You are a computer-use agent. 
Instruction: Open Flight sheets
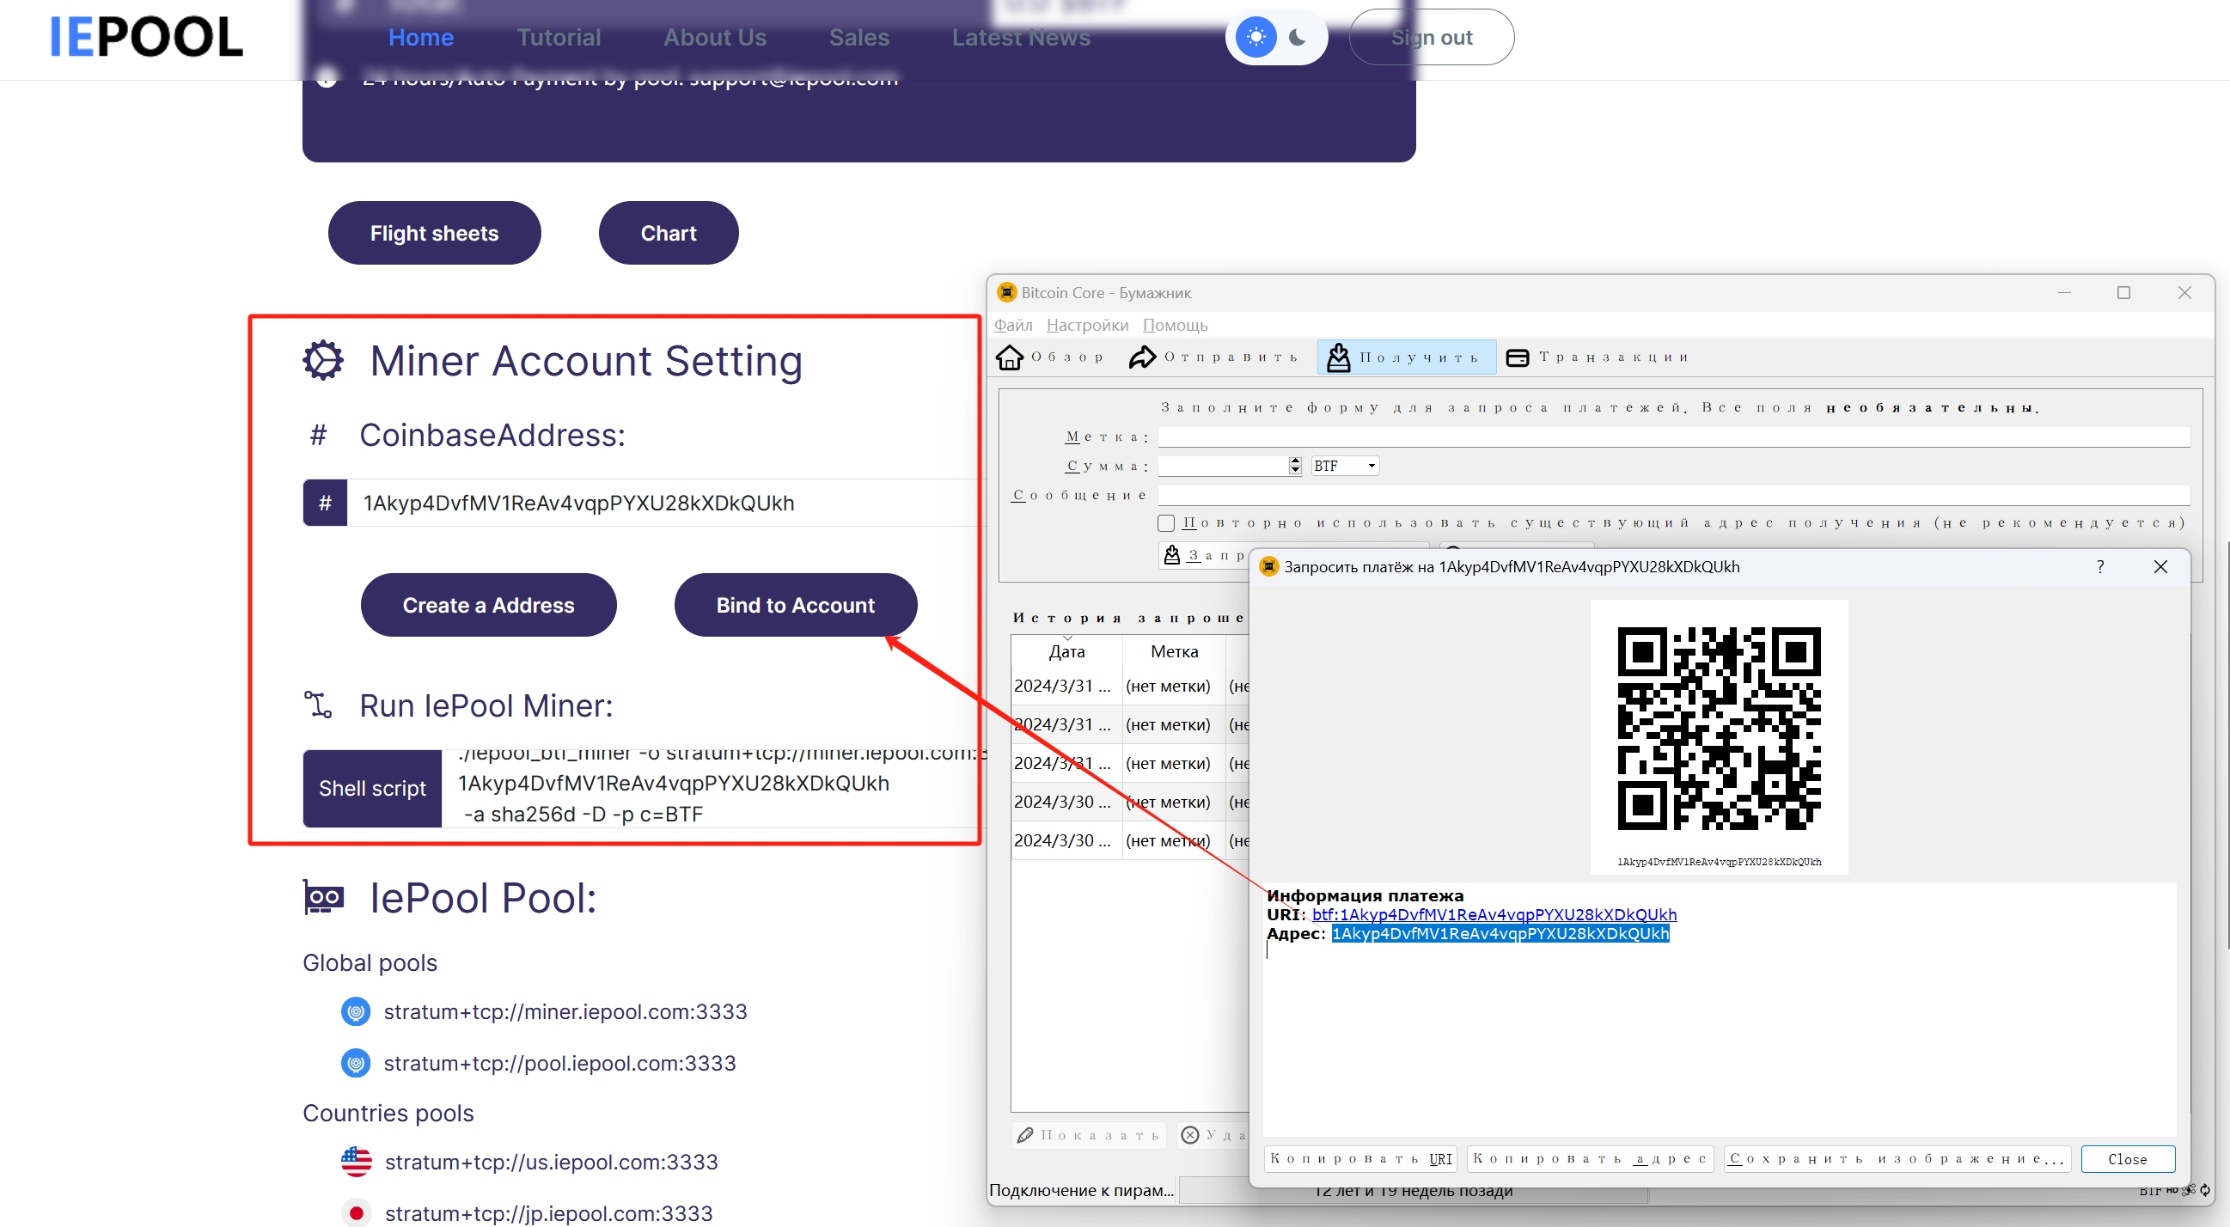(435, 233)
